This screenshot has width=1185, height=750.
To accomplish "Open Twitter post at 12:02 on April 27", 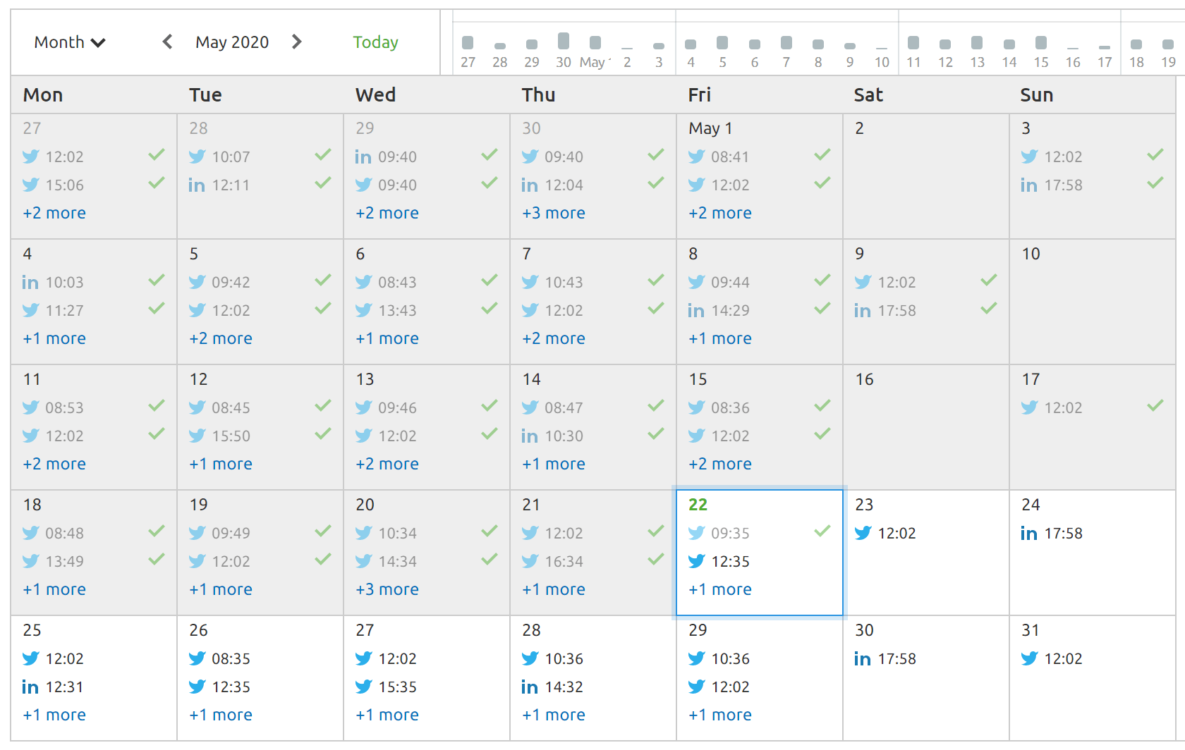I will 53,156.
